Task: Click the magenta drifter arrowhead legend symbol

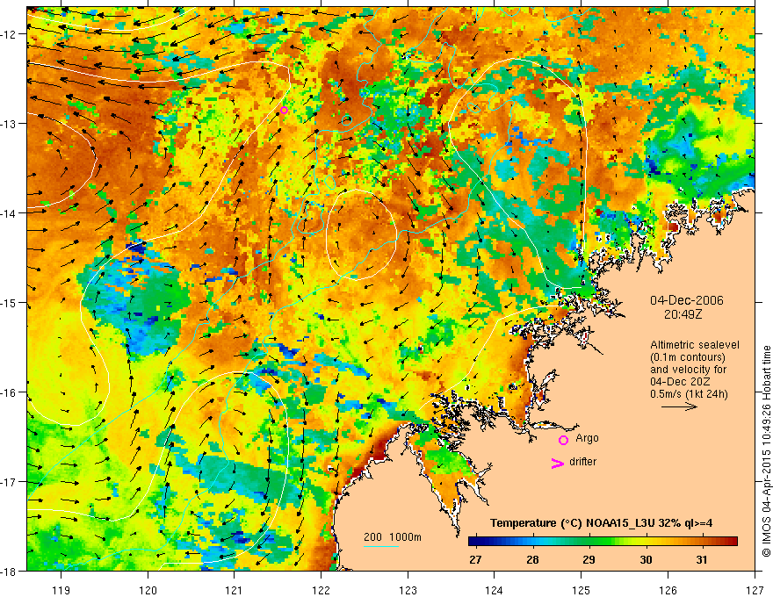Action: 557,463
